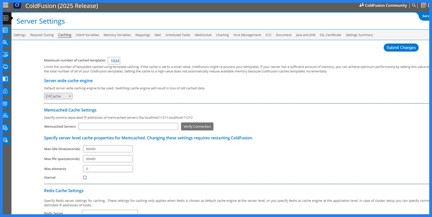The image size is (432, 217).
Task: Switch to the WebSocket tab
Action: pos(203,35)
